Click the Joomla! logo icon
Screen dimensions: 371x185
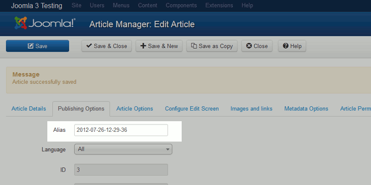click(20, 24)
